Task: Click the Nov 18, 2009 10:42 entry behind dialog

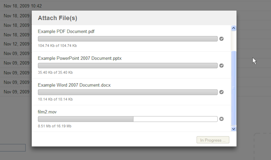Action: pos(23,6)
